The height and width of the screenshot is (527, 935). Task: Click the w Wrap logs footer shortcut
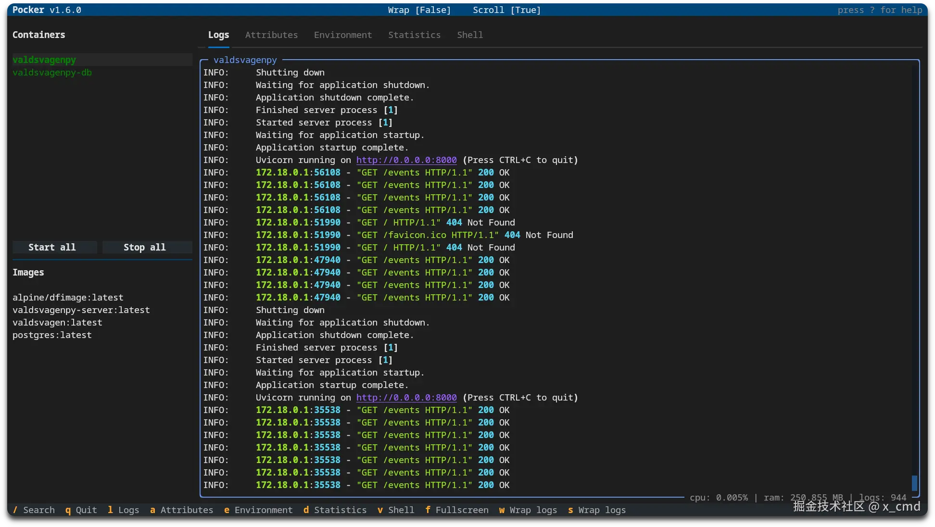528,510
